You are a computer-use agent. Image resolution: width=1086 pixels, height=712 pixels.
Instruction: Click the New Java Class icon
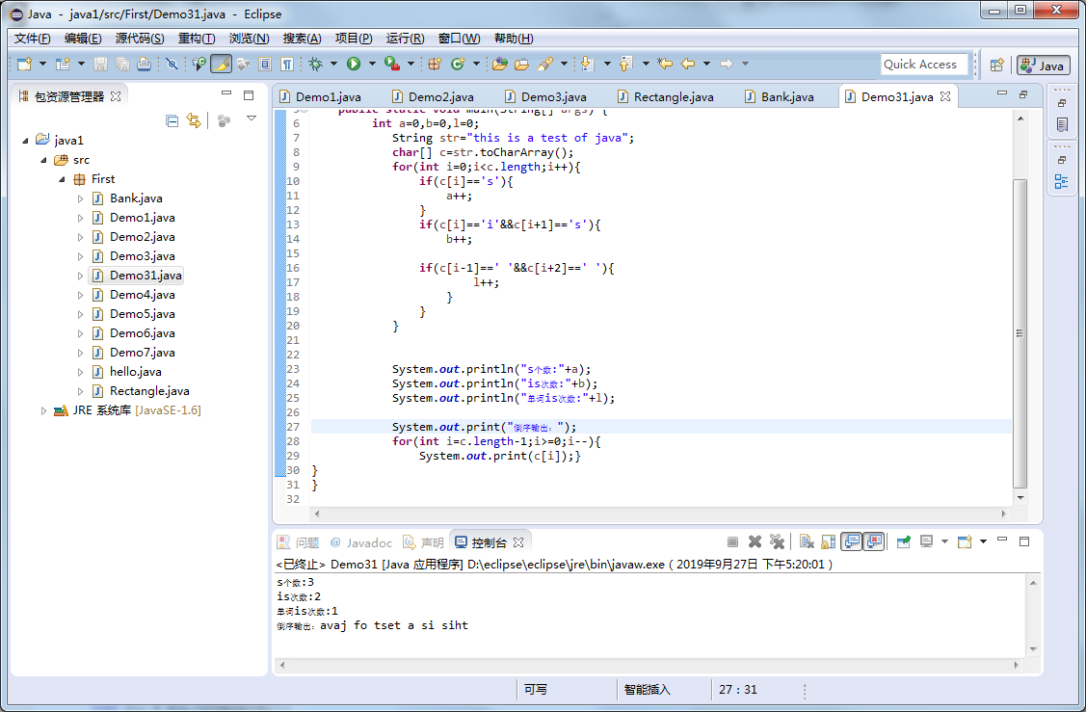tap(458, 65)
